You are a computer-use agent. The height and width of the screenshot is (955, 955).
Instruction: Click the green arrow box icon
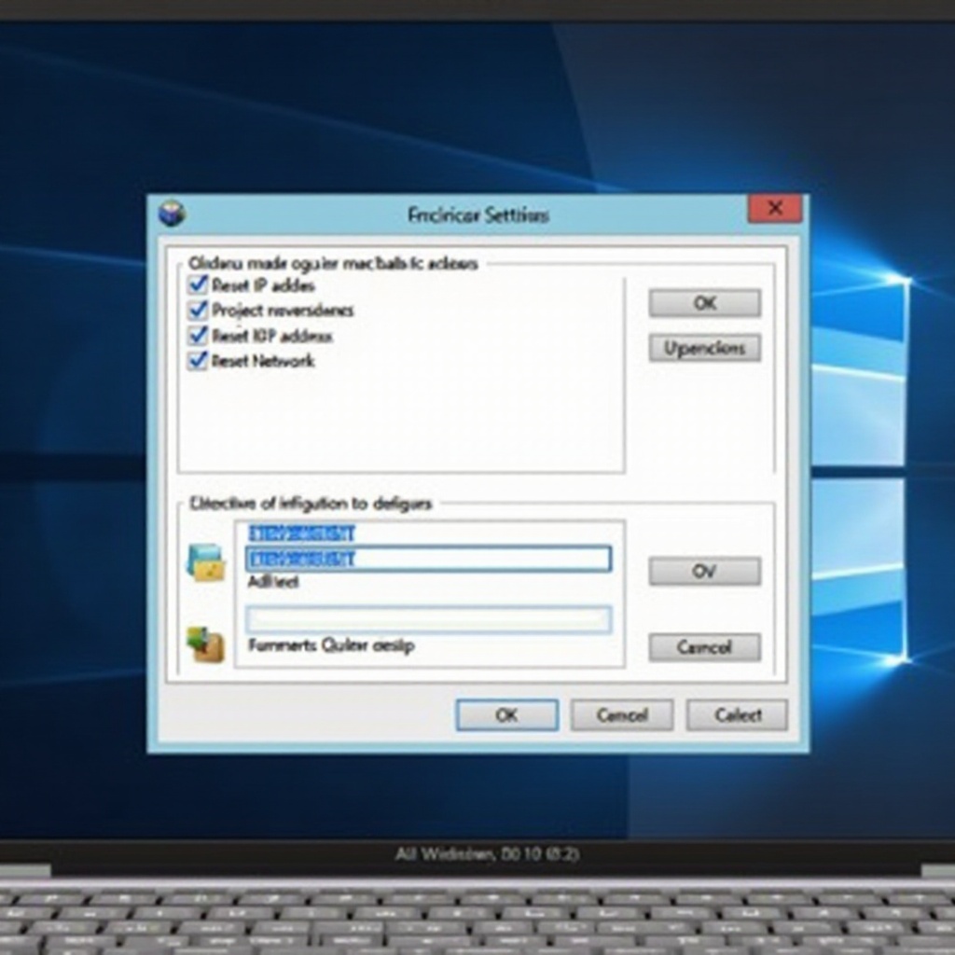click(206, 644)
